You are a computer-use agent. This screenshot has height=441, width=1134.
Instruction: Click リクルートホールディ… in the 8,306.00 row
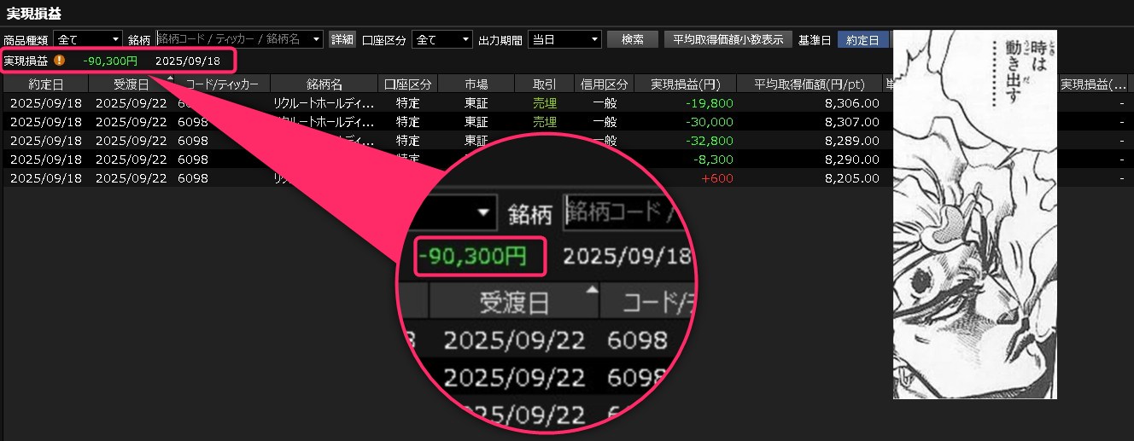[324, 102]
